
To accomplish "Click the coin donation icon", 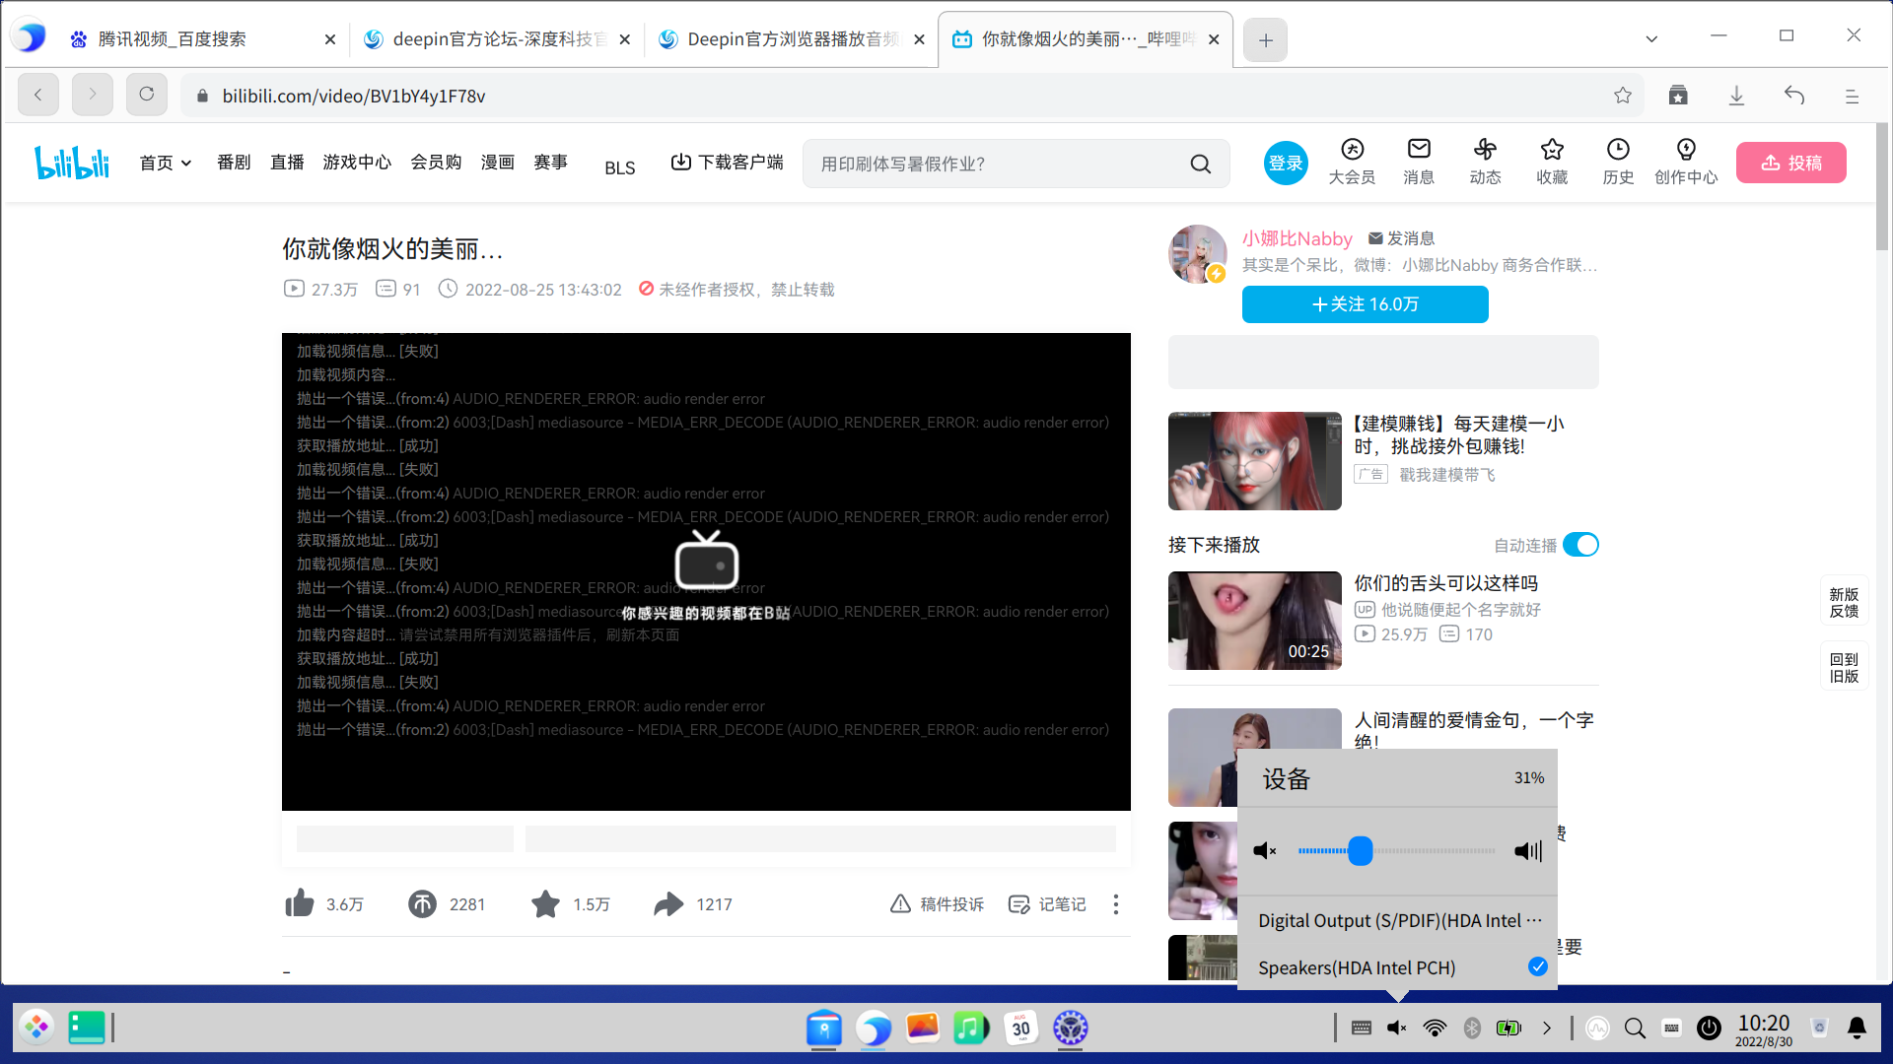I will [x=422, y=903].
